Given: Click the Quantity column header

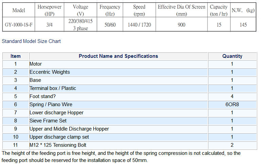Looking at the screenshot, I should (232, 56).
